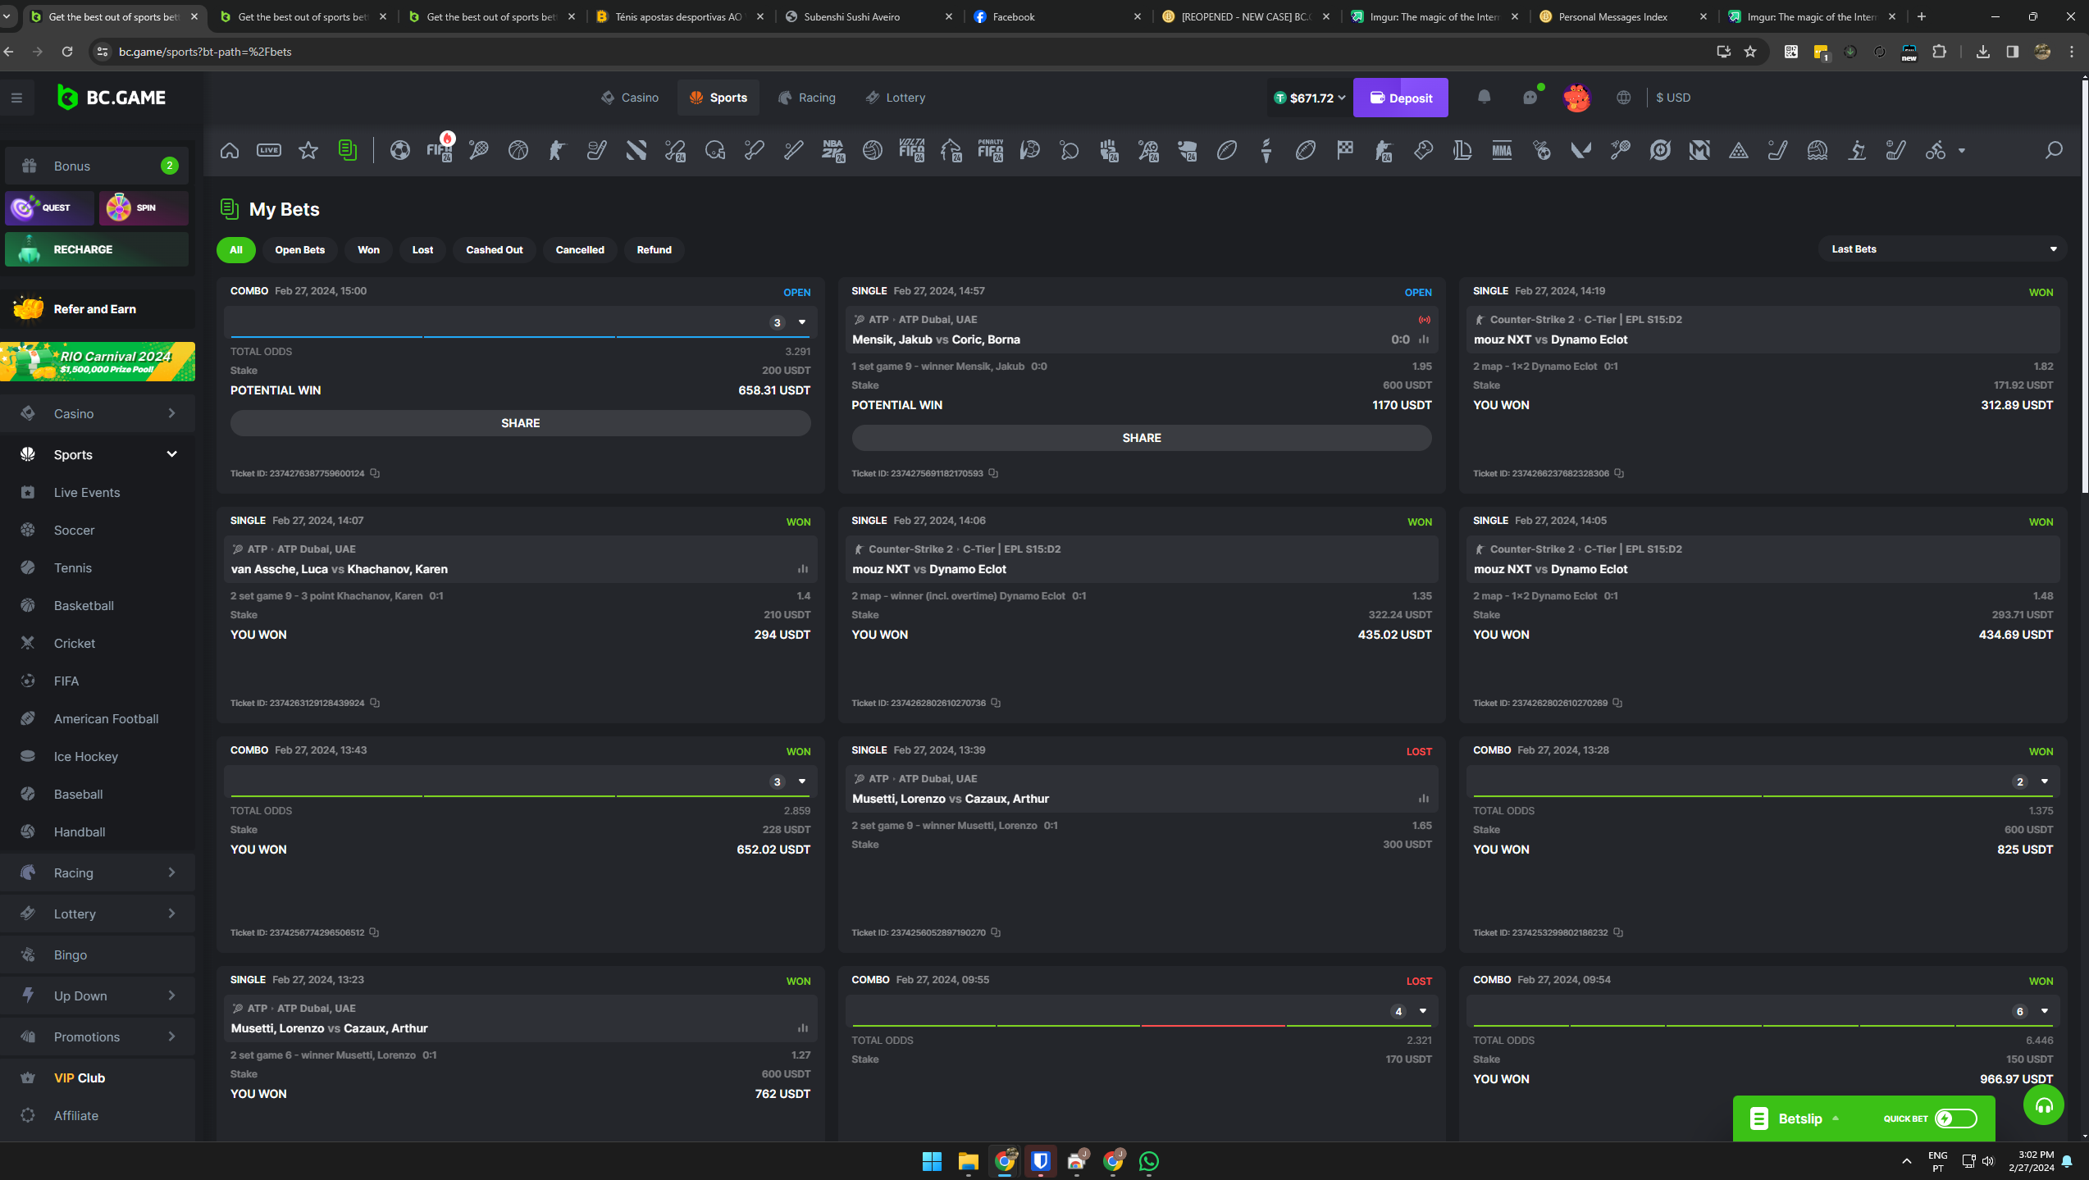Screen dimensions: 2089x1180
Task: Filter bets by Cancelled
Action: tap(580, 250)
